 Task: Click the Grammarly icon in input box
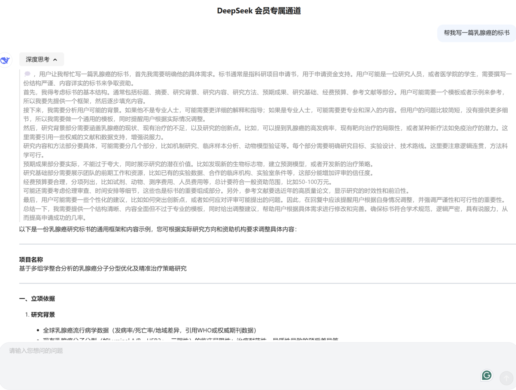tap(487, 375)
